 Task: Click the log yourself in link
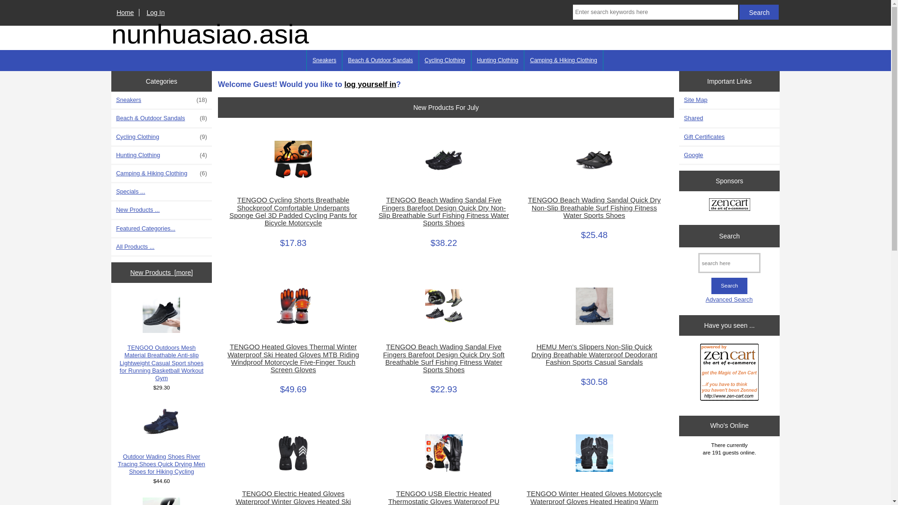(370, 84)
